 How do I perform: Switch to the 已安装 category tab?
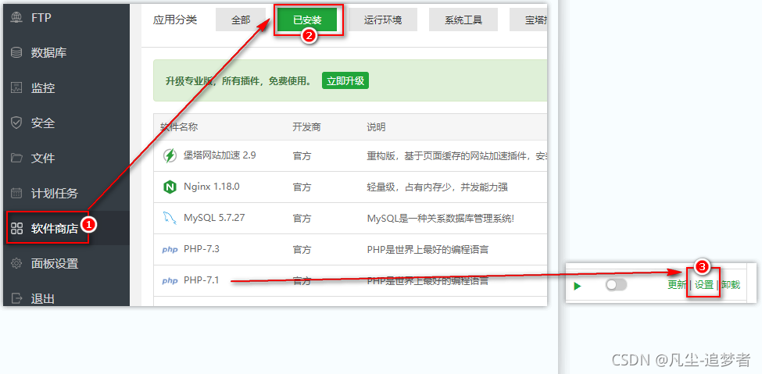coord(307,20)
